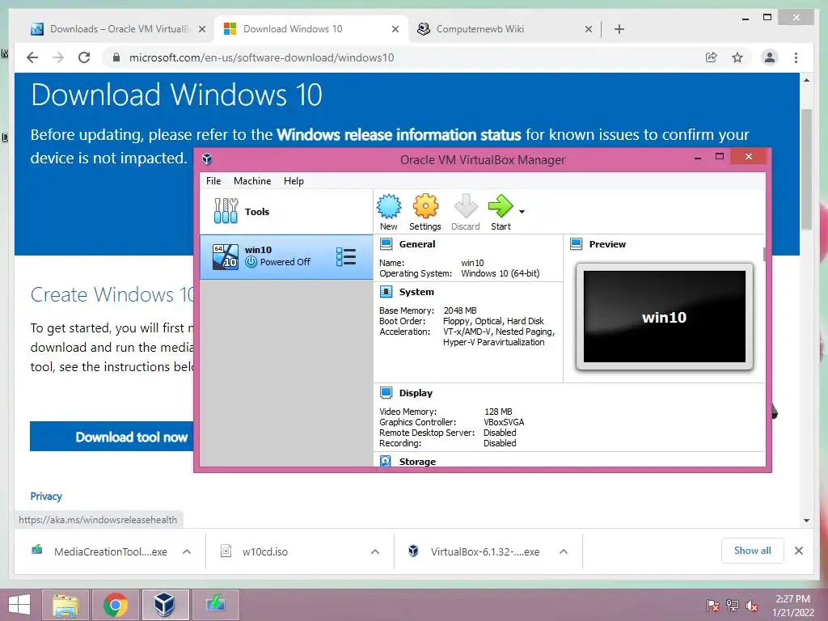Click the Preview panel monitor icon
Screen dimensions: 828x621
(x=576, y=244)
